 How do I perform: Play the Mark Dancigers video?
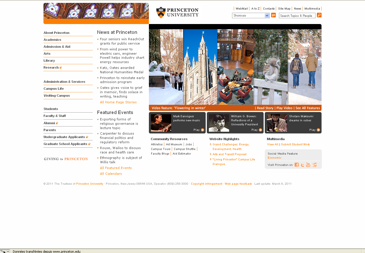click(199, 130)
